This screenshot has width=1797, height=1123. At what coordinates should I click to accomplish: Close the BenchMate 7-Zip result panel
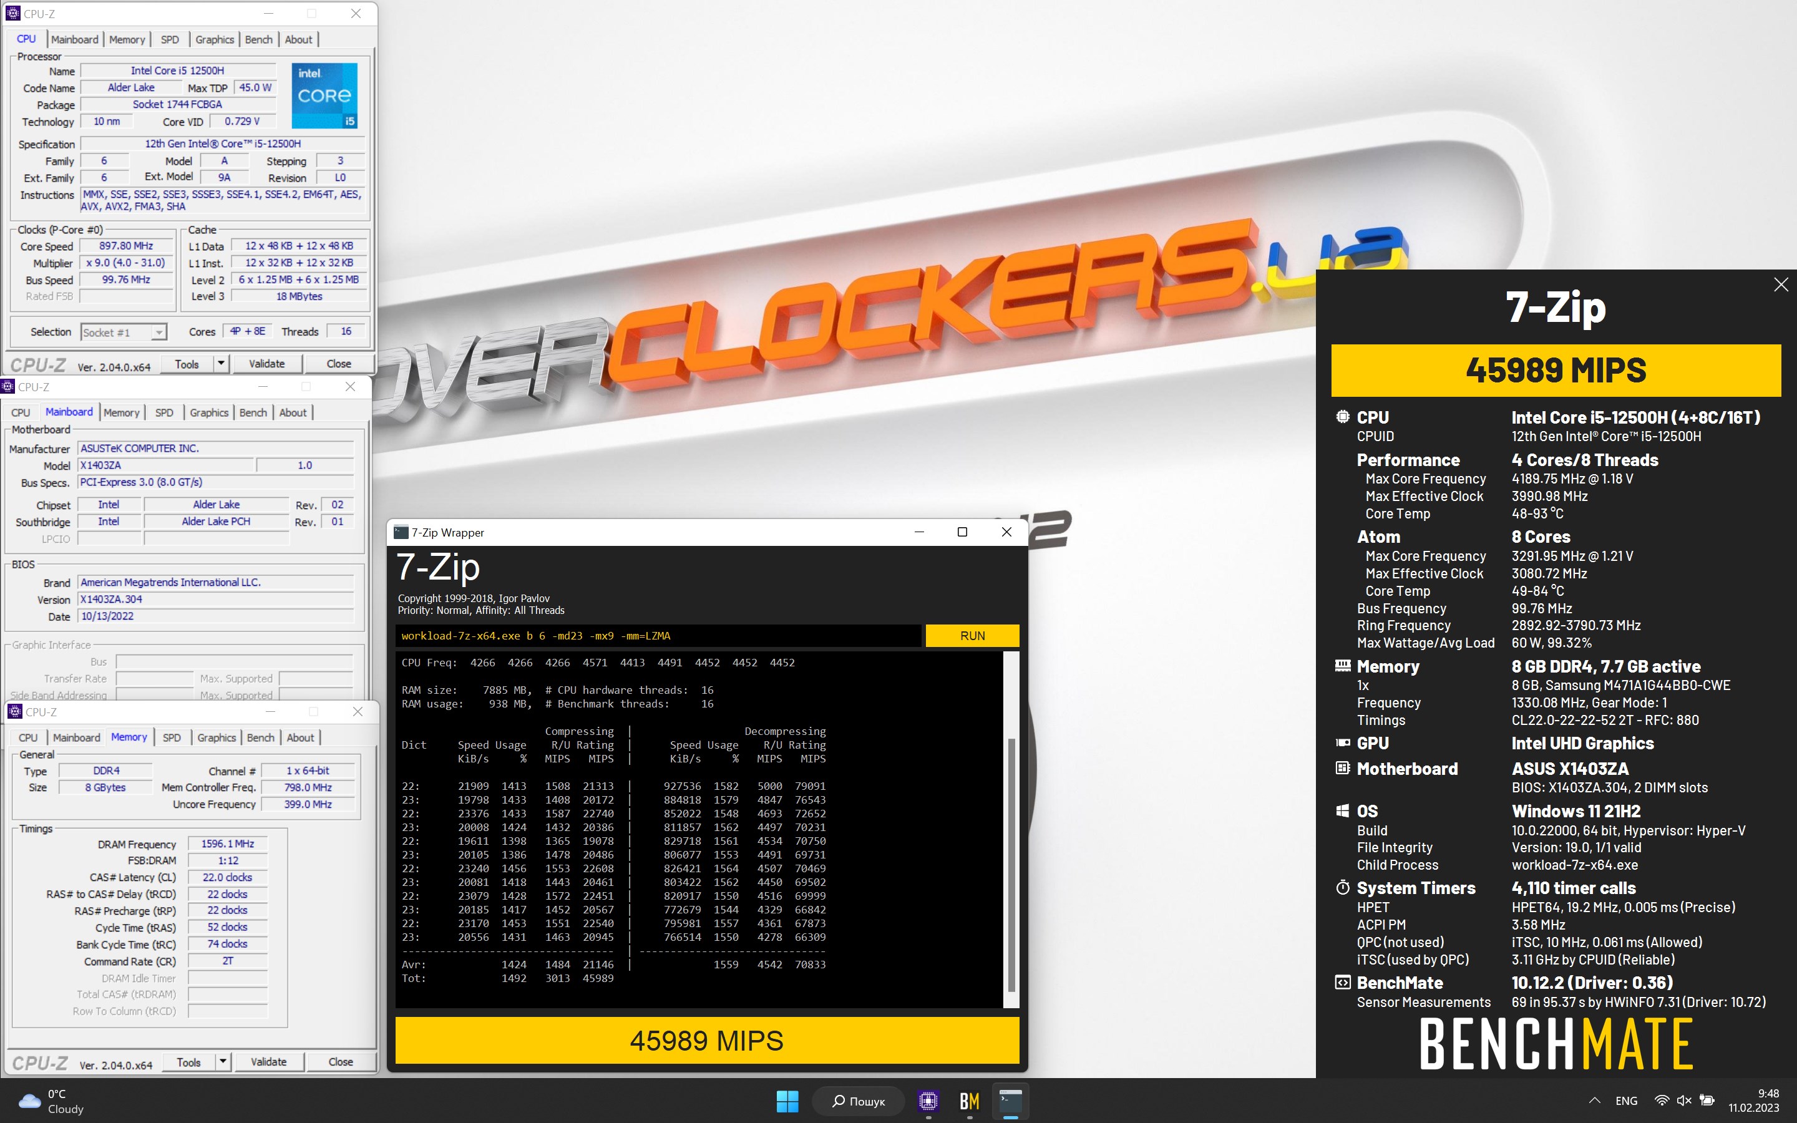1781,285
